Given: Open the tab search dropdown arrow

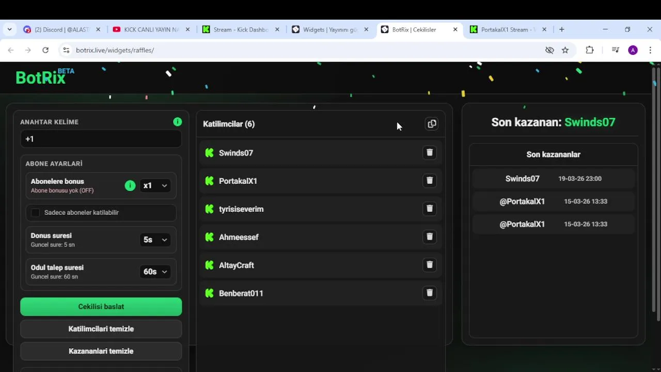Looking at the screenshot, I should (x=9, y=29).
